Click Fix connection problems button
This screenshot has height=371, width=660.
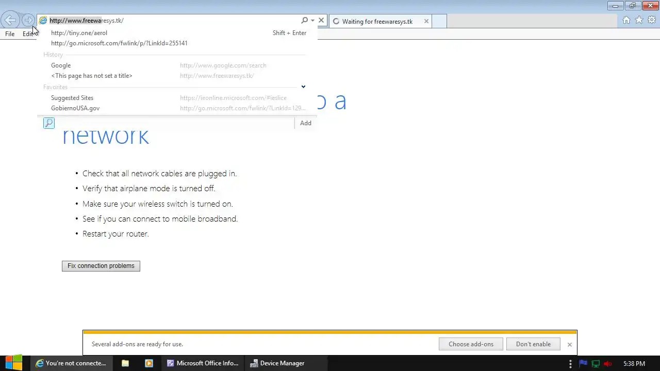pyautogui.click(x=101, y=266)
